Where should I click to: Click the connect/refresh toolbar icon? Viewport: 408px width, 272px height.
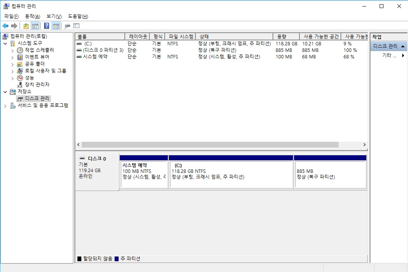68,26
